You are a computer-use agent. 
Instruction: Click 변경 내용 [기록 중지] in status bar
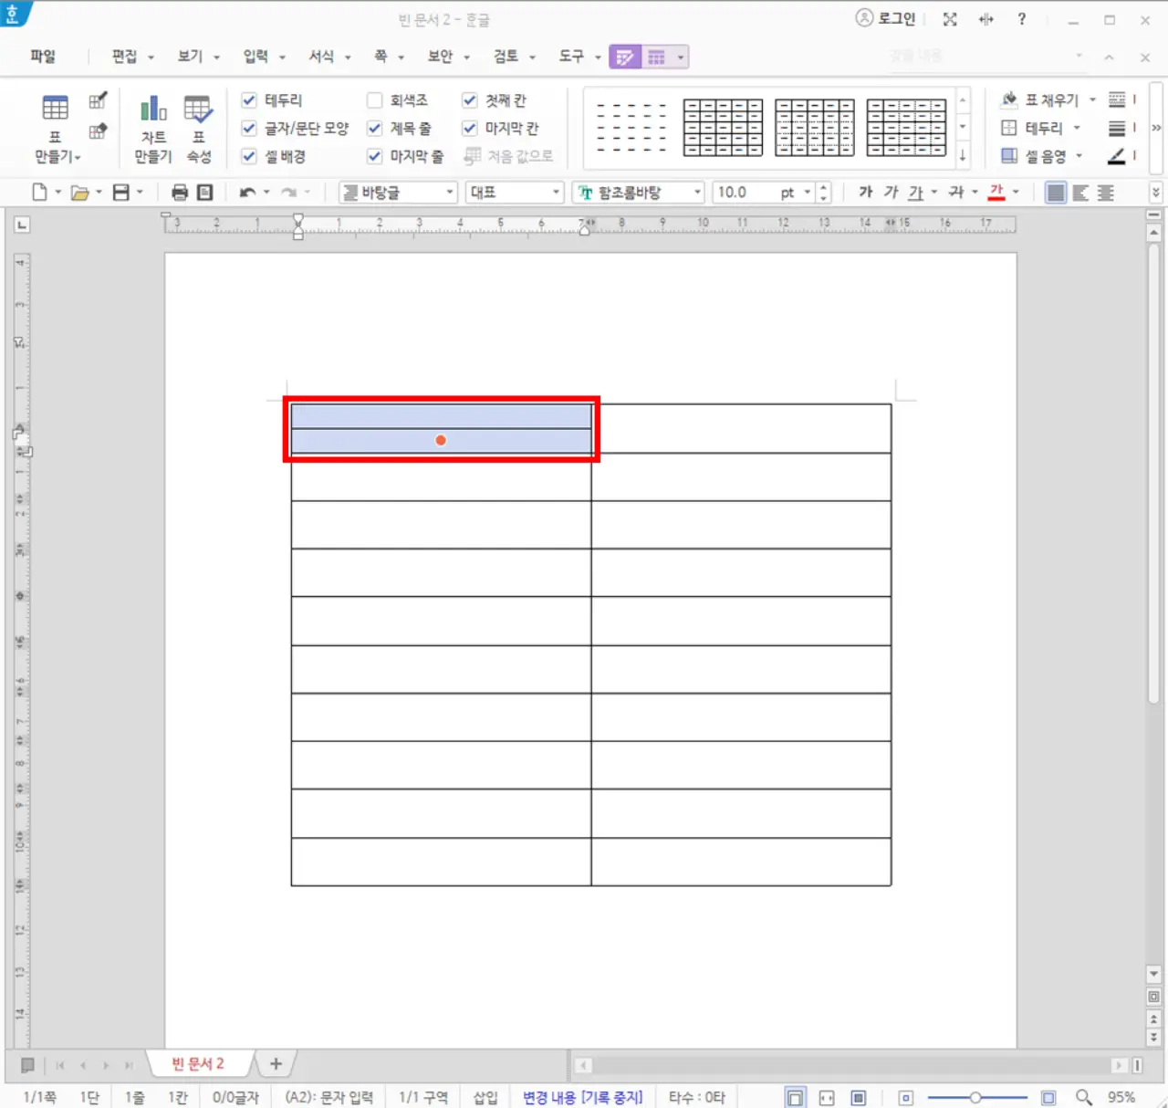(582, 1097)
